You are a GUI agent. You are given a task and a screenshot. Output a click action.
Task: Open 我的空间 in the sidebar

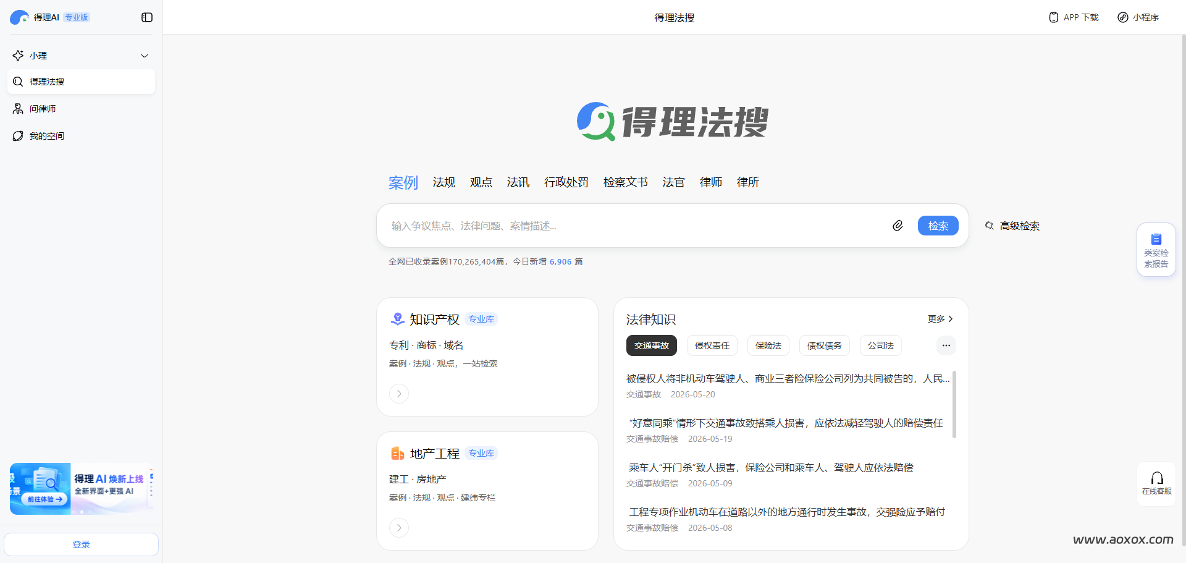pyautogui.click(x=81, y=136)
